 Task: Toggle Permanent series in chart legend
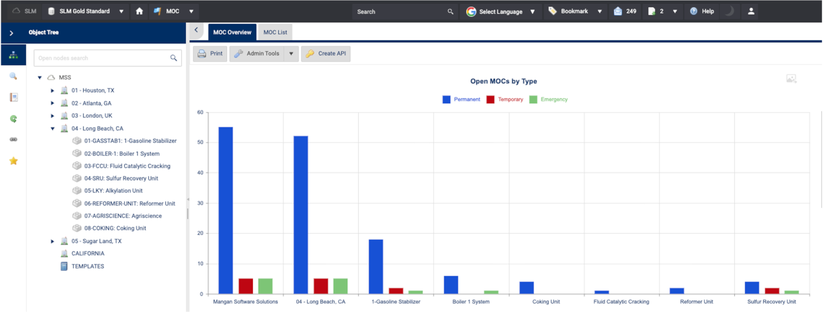pos(461,100)
